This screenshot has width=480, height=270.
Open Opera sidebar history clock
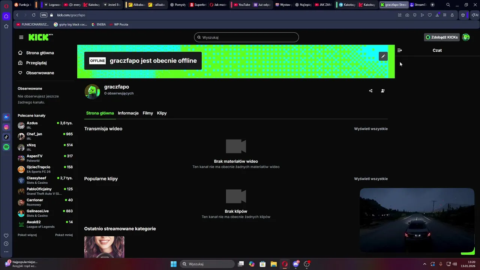6,244
